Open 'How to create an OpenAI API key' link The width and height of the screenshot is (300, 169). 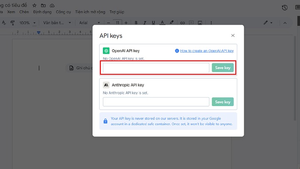tap(207, 51)
